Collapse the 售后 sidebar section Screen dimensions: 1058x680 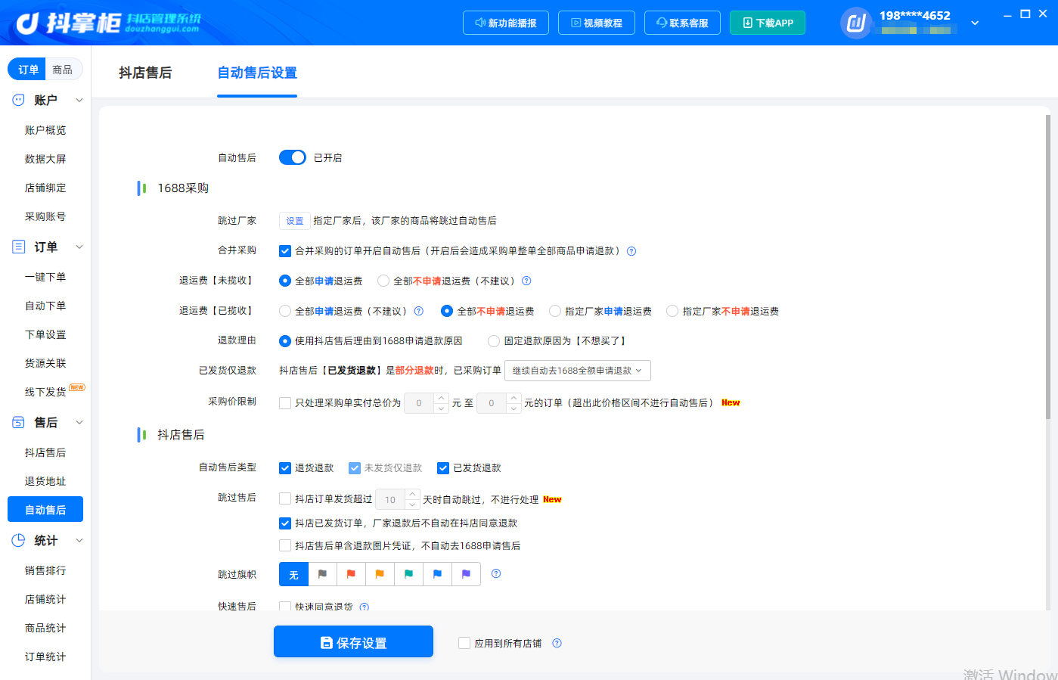[x=79, y=422]
